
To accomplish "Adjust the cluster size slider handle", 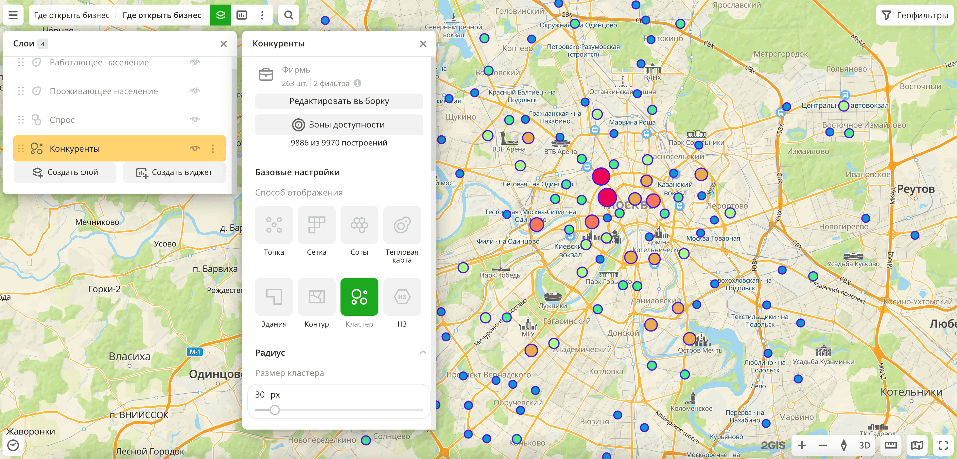I will pyautogui.click(x=274, y=410).
